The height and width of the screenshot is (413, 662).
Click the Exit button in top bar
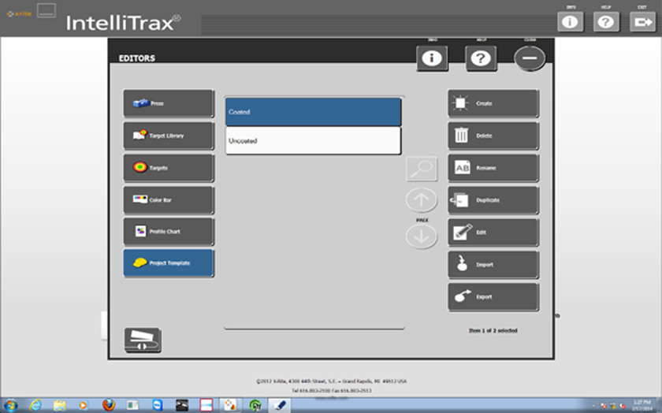pos(642,22)
